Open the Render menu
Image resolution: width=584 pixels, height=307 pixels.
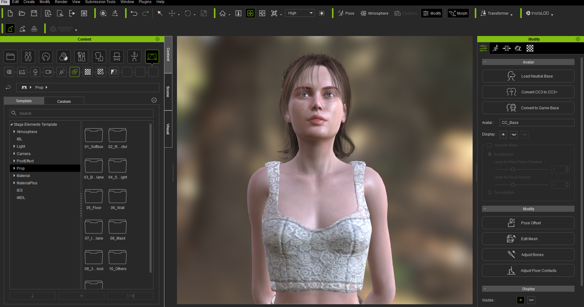pyautogui.click(x=61, y=2)
